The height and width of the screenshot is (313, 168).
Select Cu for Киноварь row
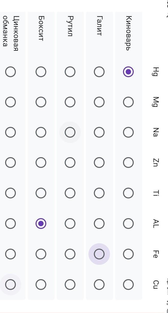click(x=128, y=284)
